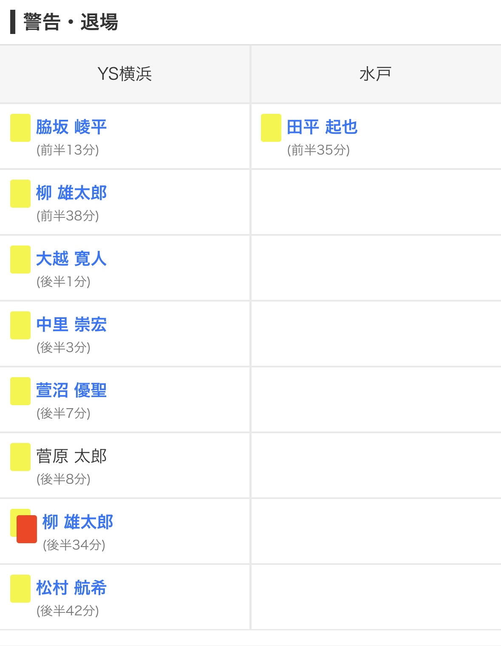
Task: Click yellow card icon for 前半38分 booking
Action: point(20,194)
